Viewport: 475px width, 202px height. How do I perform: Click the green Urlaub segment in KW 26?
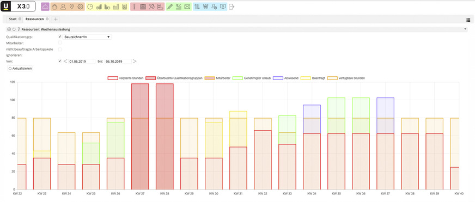(x=115, y=140)
